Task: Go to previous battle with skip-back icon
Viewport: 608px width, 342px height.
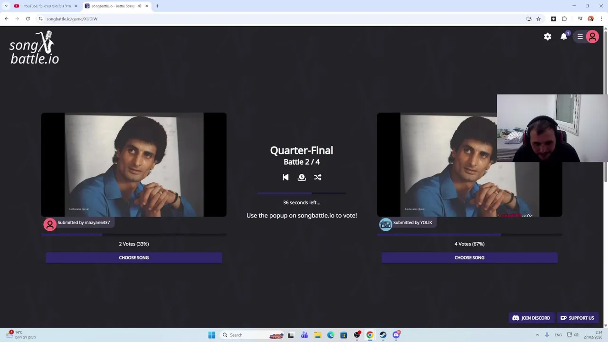Action: click(x=285, y=177)
